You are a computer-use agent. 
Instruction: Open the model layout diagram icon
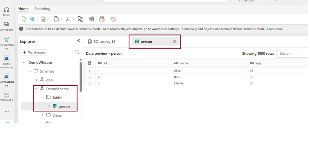[x=91, y=19]
